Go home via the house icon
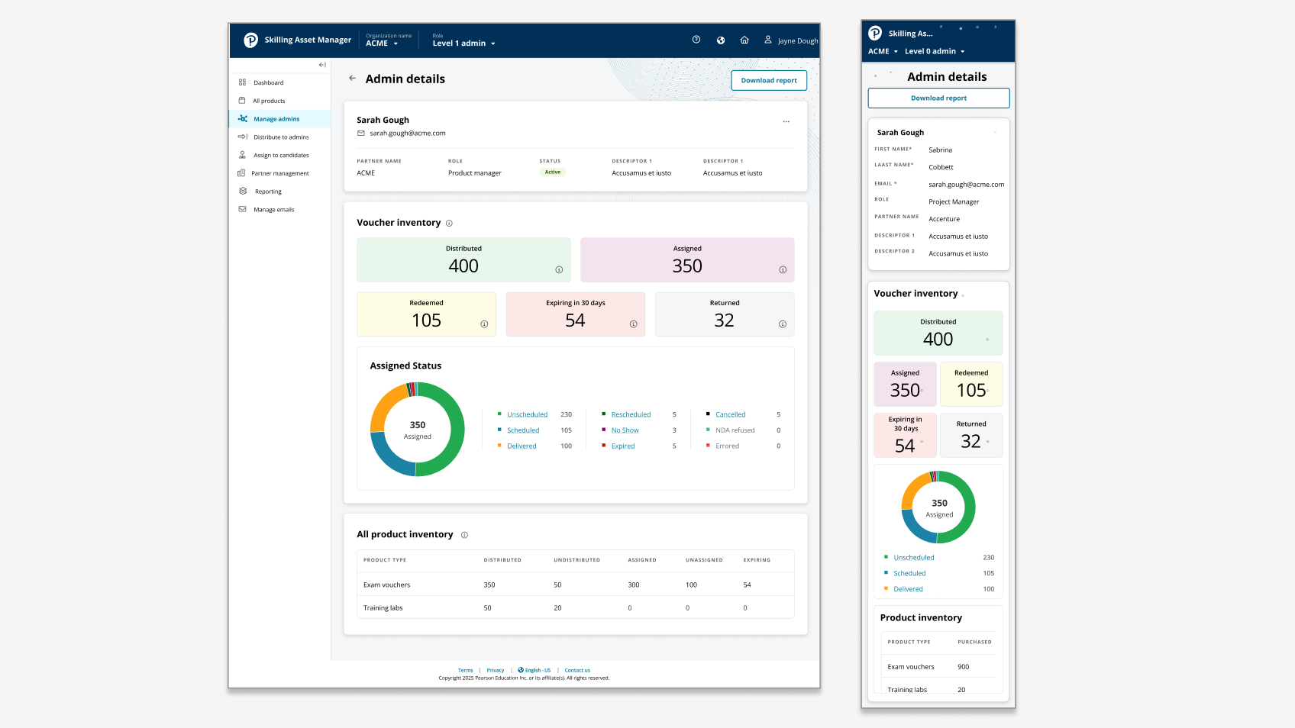Viewport: 1295px width, 728px height. [x=744, y=40]
